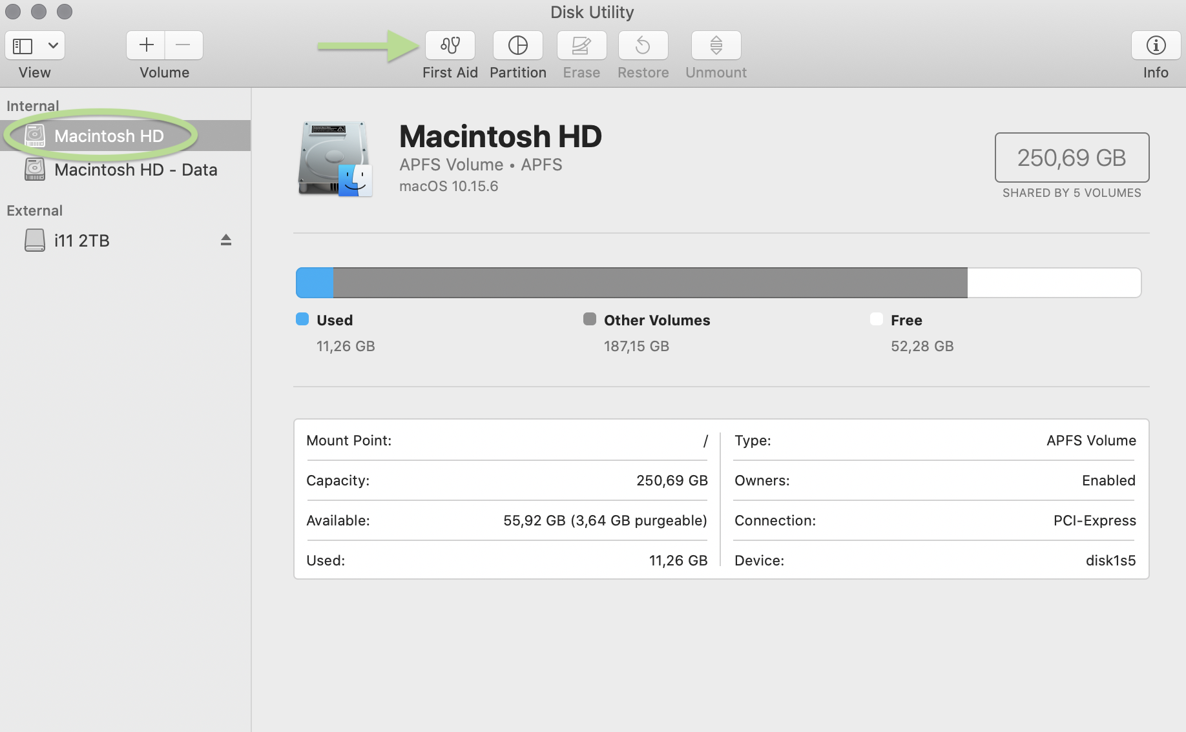Click the Unmount toolbar icon
The image size is (1186, 732).
point(716,45)
